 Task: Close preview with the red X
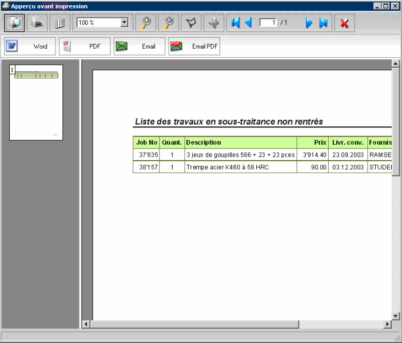pos(344,23)
